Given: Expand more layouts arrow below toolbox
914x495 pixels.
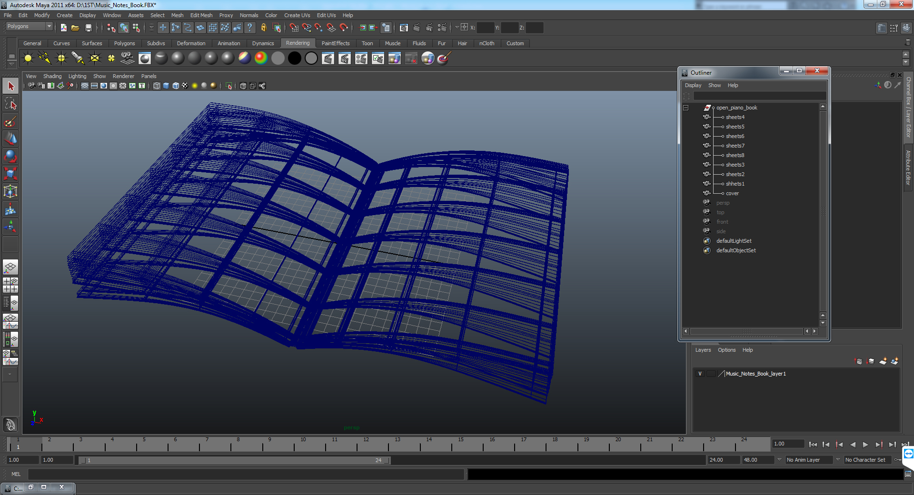Looking at the screenshot, I should coord(10,375).
